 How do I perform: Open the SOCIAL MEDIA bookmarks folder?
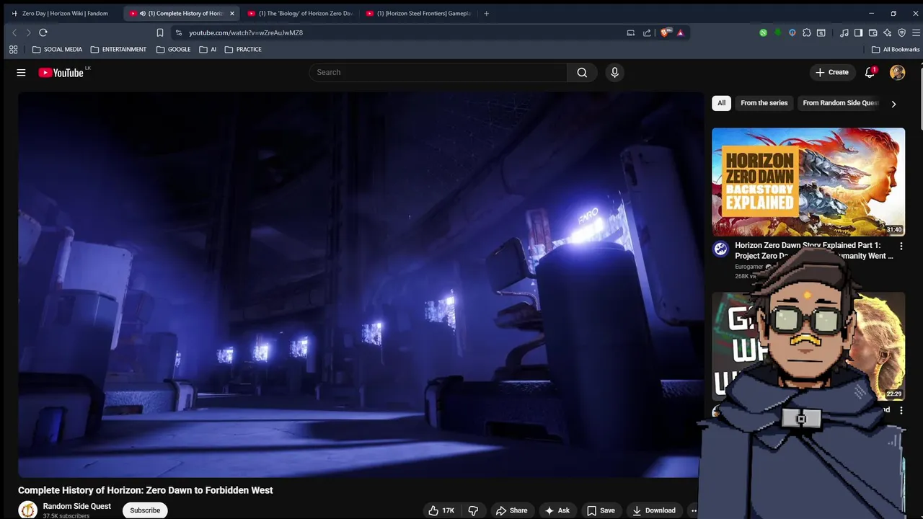[57, 50]
